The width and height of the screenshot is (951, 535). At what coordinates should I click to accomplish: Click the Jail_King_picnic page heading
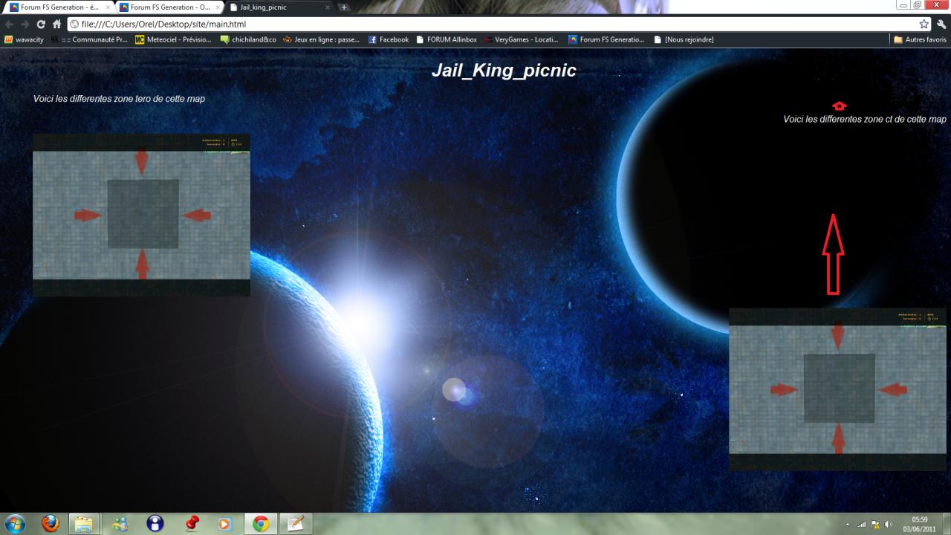point(504,71)
